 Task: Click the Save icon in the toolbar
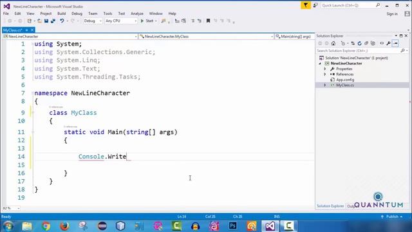click(46, 21)
